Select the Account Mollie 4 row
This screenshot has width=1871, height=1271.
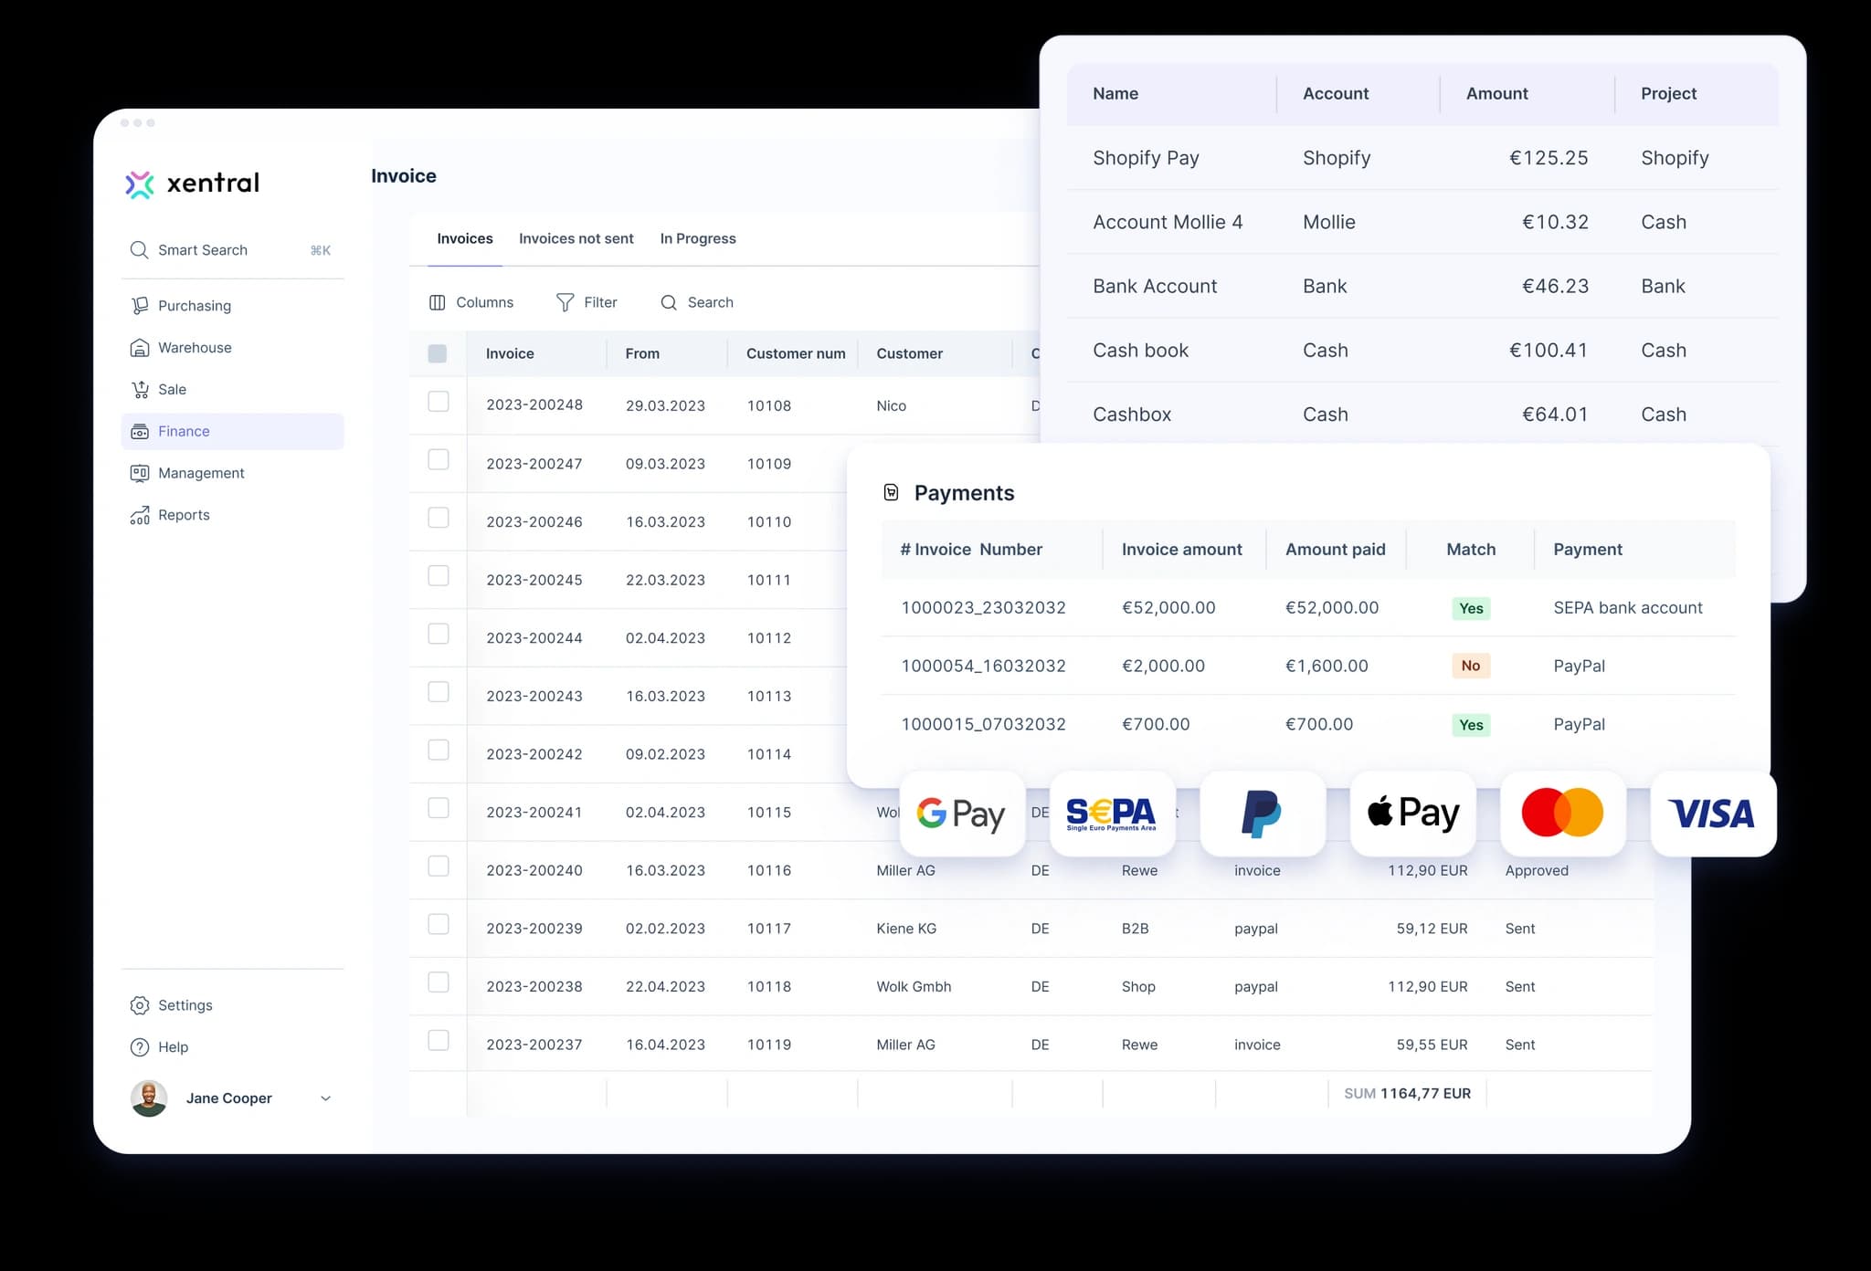[x=1422, y=222]
